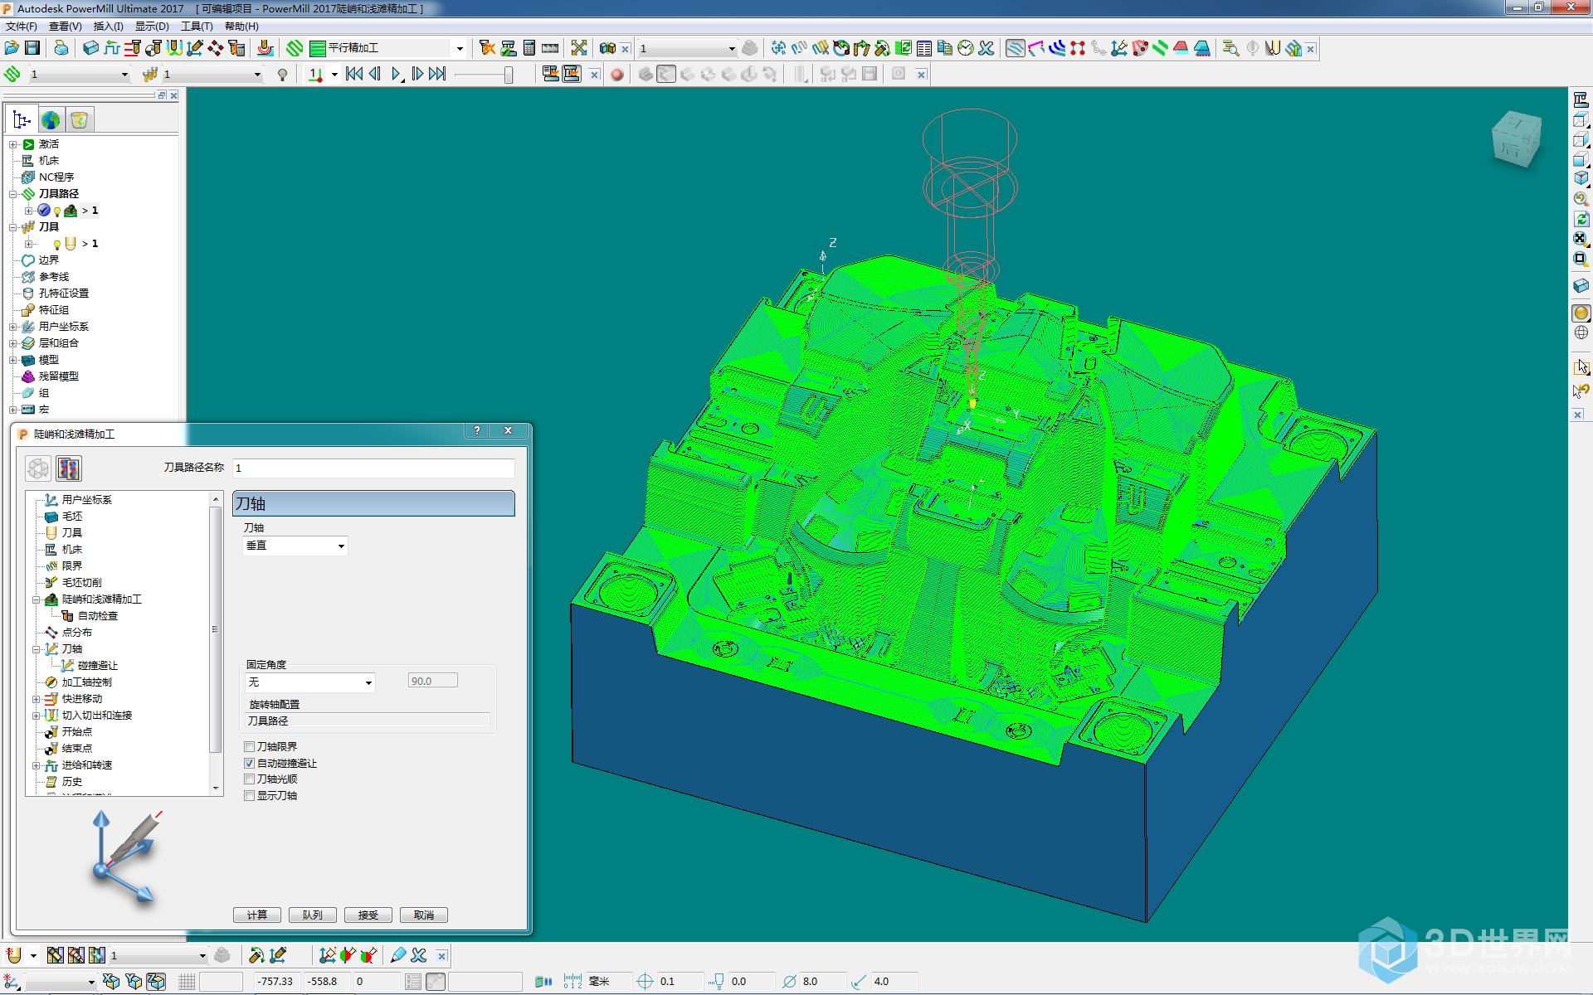Open the globe browser tab
The height and width of the screenshot is (995, 1593).
(51, 120)
